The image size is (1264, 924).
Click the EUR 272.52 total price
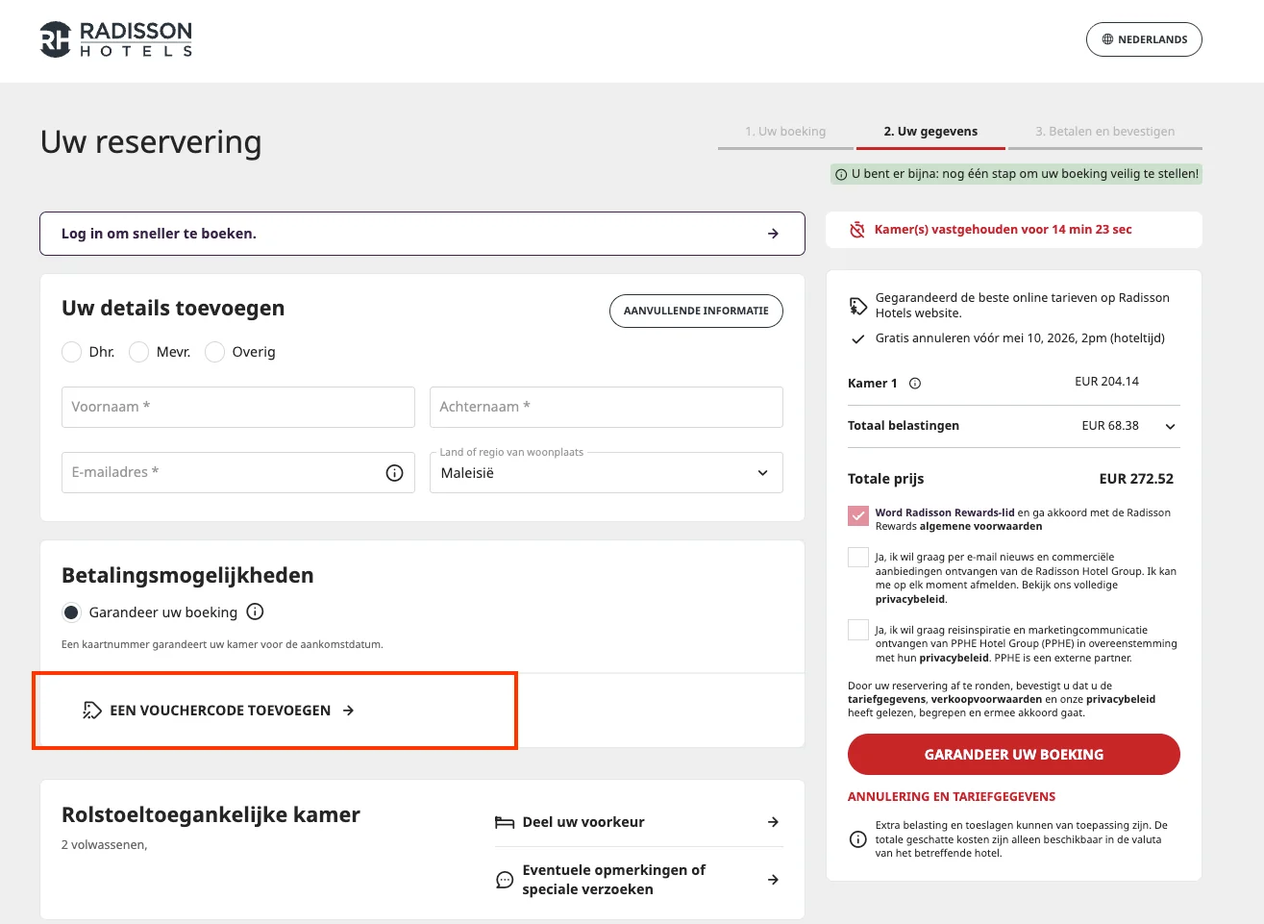click(x=1136, y=479)
